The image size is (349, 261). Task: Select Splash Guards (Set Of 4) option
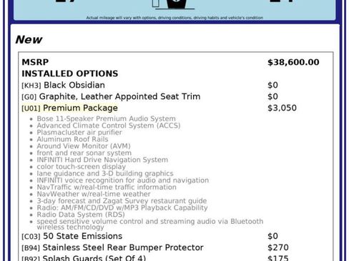click(x=94, y=258)
